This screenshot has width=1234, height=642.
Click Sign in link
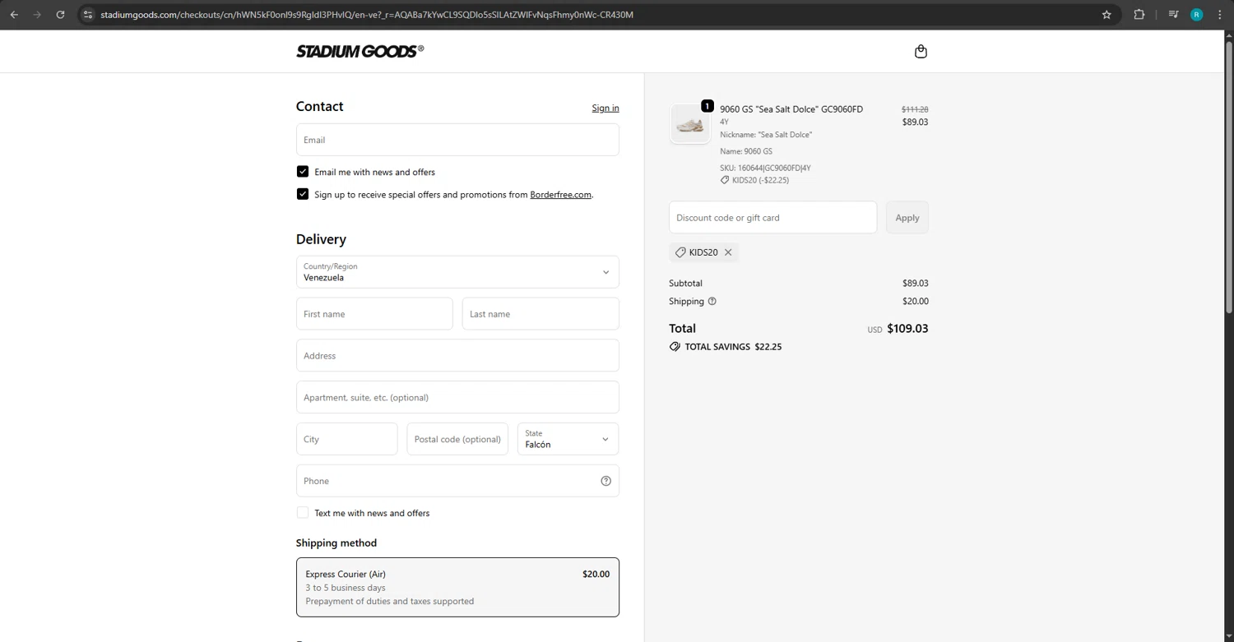(605, 108)
